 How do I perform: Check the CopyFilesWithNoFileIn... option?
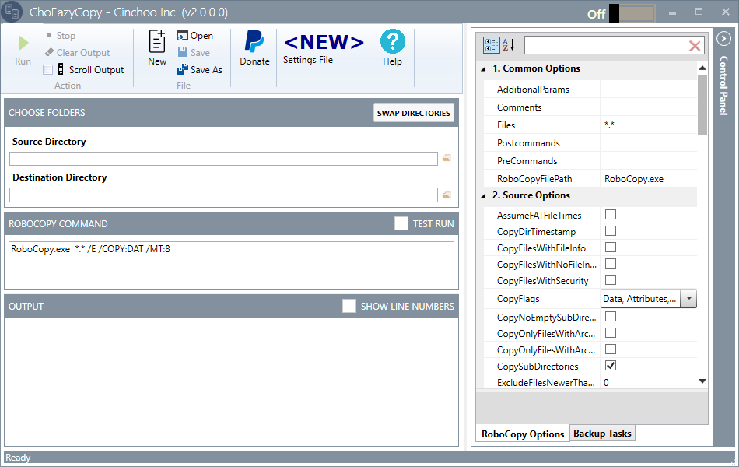click(x=611, y=264)
